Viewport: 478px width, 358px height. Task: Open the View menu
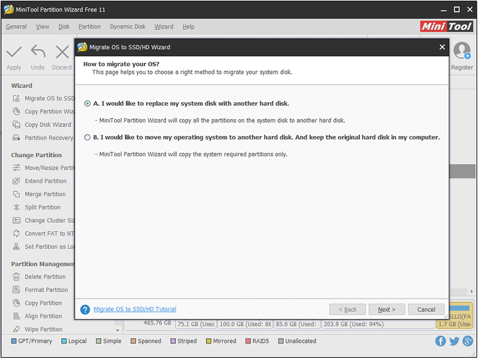click(x=43, y=27)
